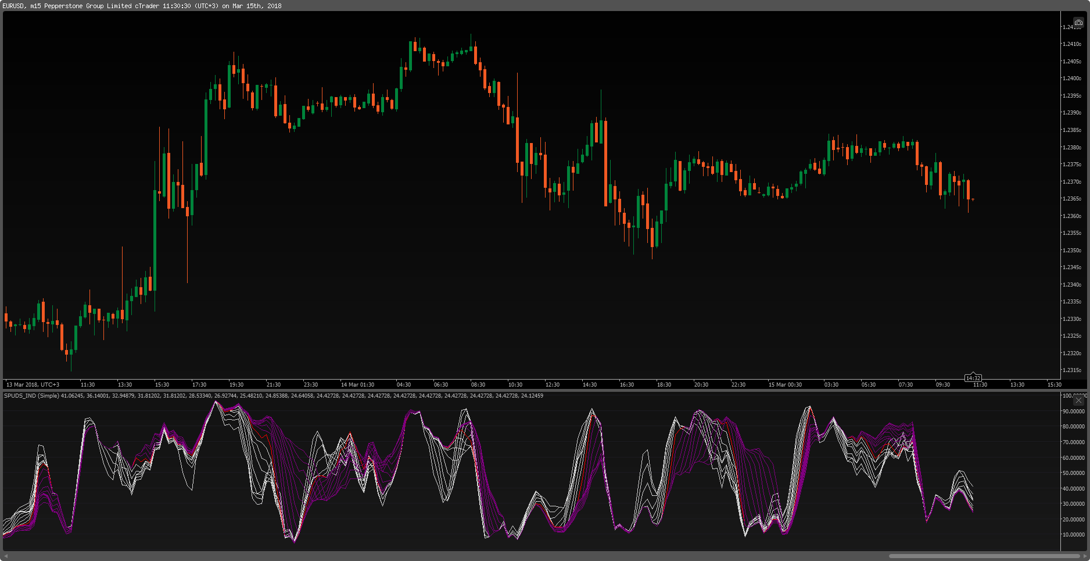This screenshot has height=561, width=1090.
Task: Click the 10.00000 indicator scale value
Action: 1073,535
